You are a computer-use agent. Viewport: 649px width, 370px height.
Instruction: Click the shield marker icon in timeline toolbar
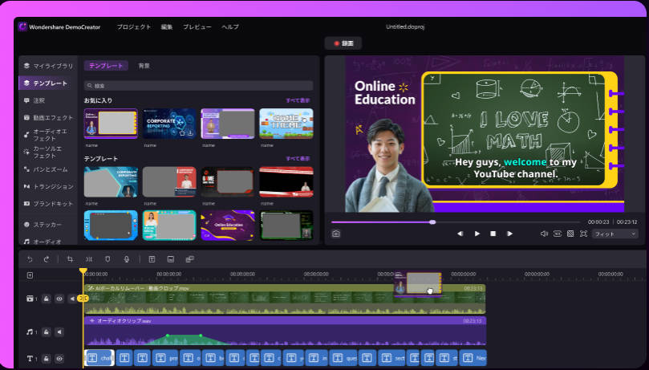pos(107,259)
